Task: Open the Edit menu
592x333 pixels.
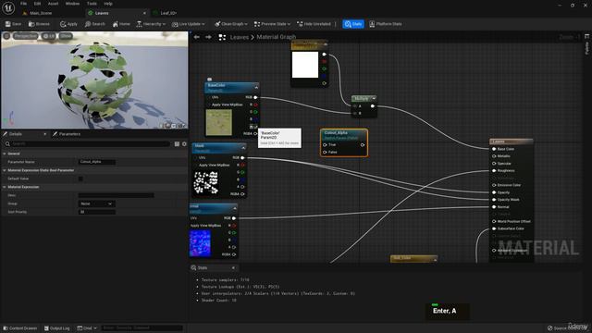Action: click(37, 4)
